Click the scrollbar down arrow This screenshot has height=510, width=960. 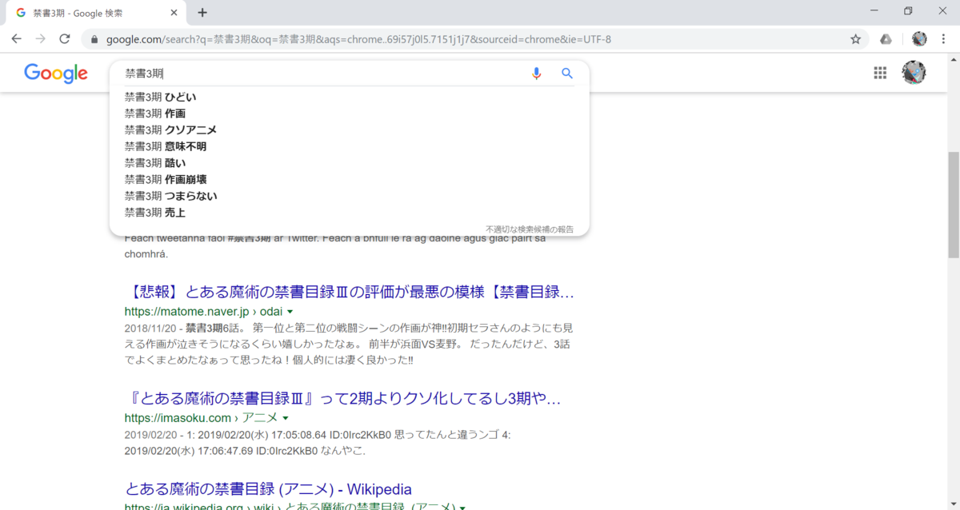point(953,504)
